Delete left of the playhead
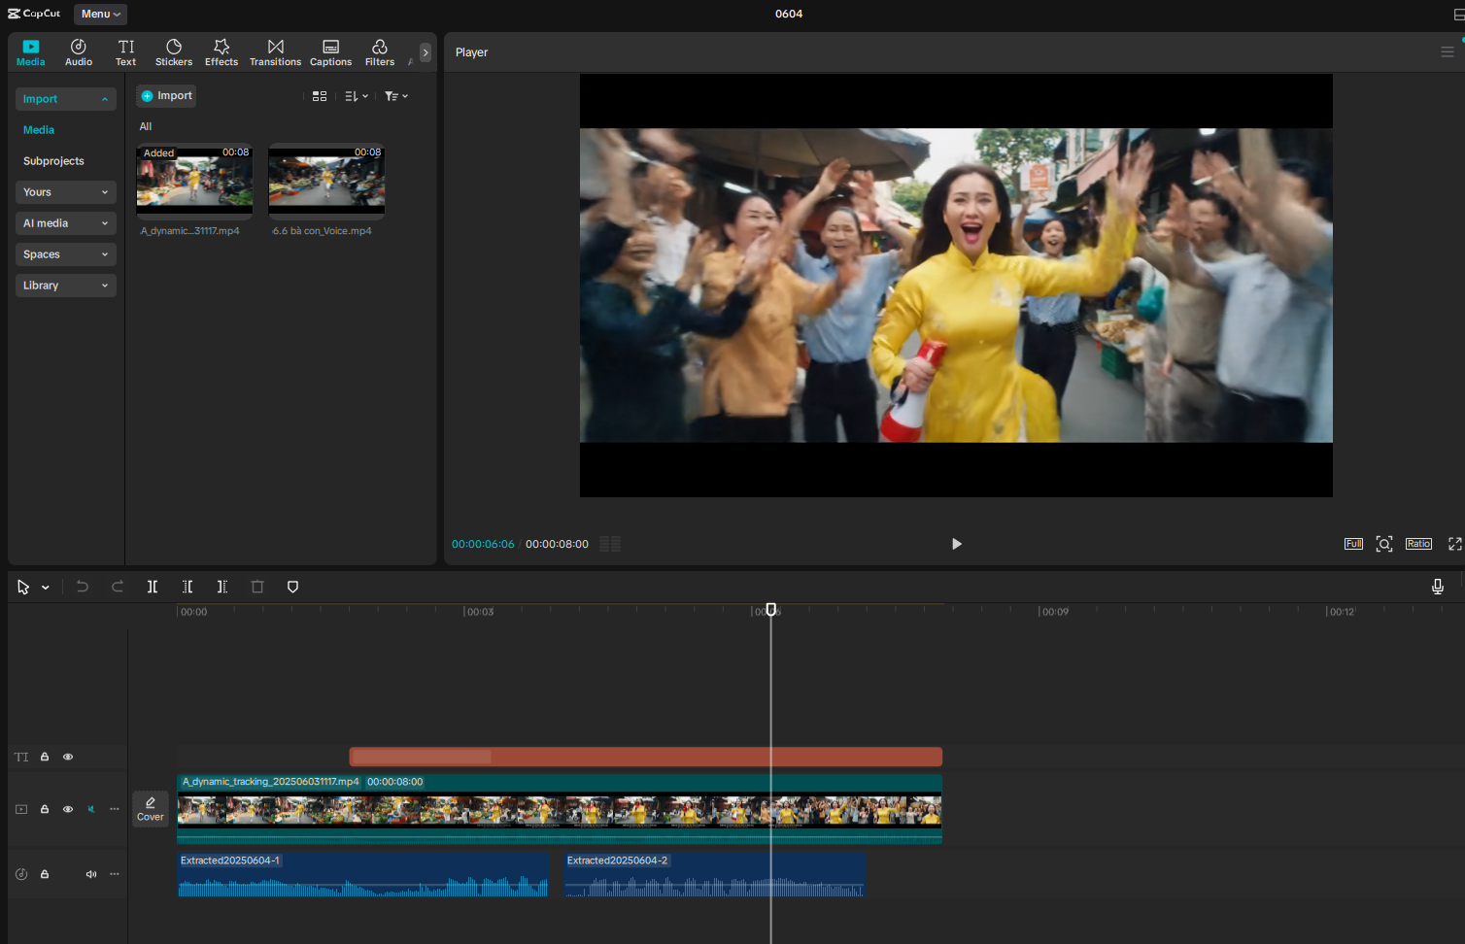1465x944 pixels. click(x=187, y=587)
